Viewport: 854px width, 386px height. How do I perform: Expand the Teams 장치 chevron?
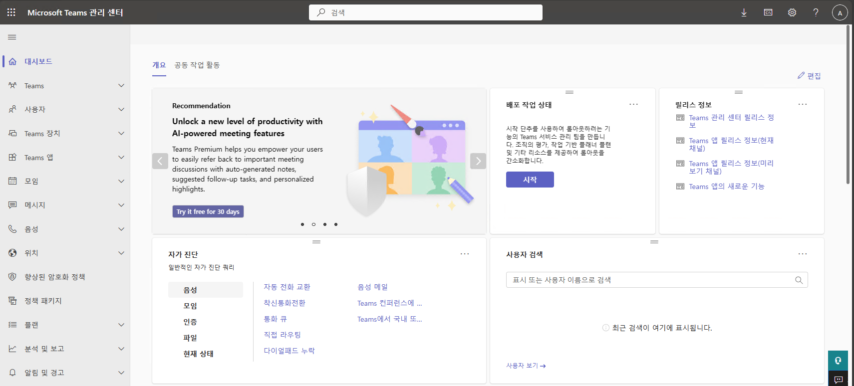[x=121, y=133]
